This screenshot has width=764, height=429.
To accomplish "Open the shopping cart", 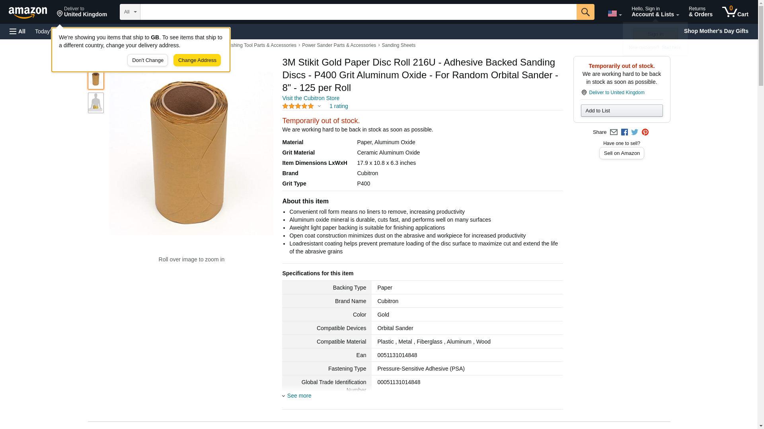I will [735, 12].
